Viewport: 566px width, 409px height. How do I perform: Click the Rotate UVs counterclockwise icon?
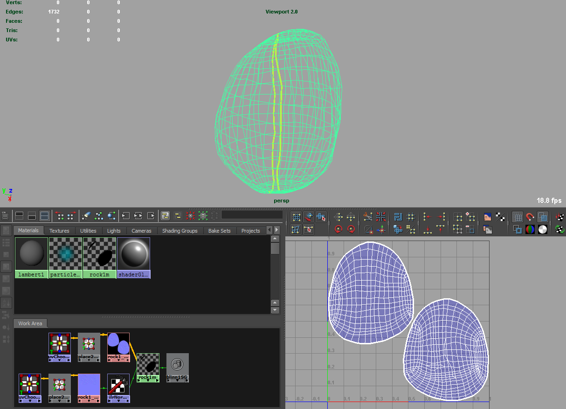[338, 229]
